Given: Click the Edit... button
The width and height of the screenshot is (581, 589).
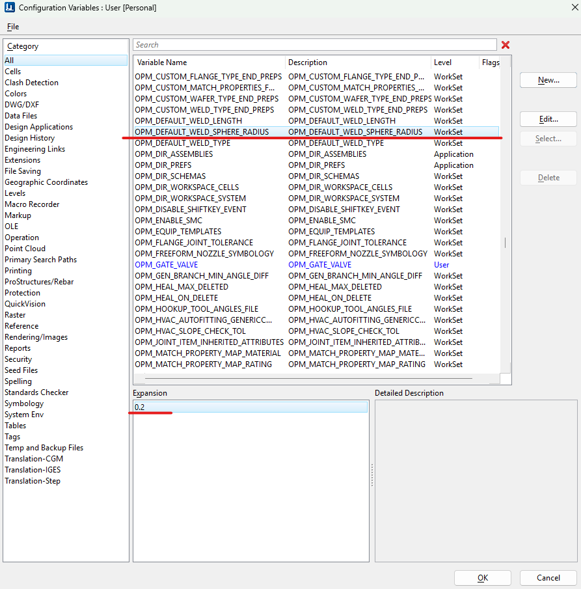Looking at the screenshot, I should pyautogui.click(x=548, y=119).
